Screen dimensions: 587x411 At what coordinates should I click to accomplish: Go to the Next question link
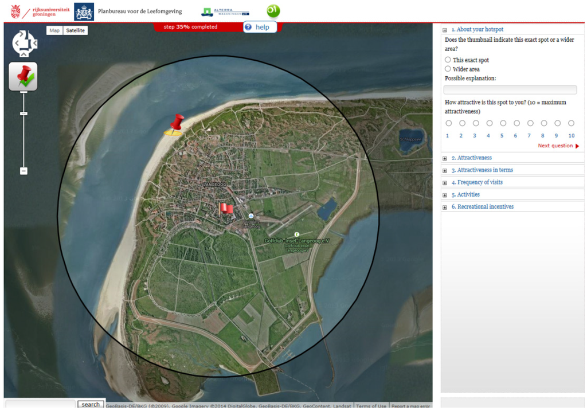[x=558, y=146]
